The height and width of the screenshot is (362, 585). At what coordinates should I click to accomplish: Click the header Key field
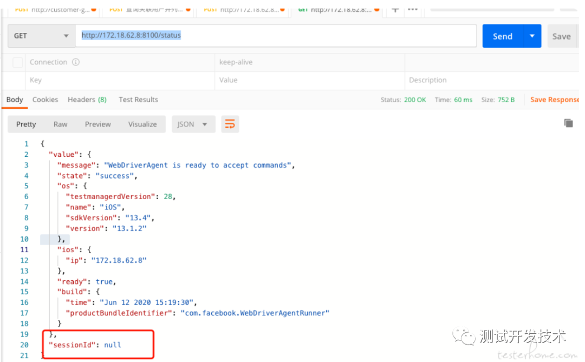pos(120,80)
